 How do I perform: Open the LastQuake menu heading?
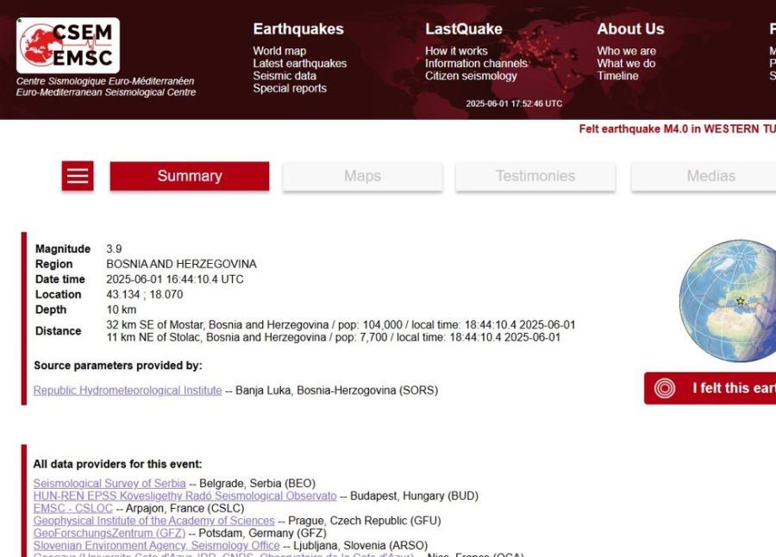tap(464, 28)
